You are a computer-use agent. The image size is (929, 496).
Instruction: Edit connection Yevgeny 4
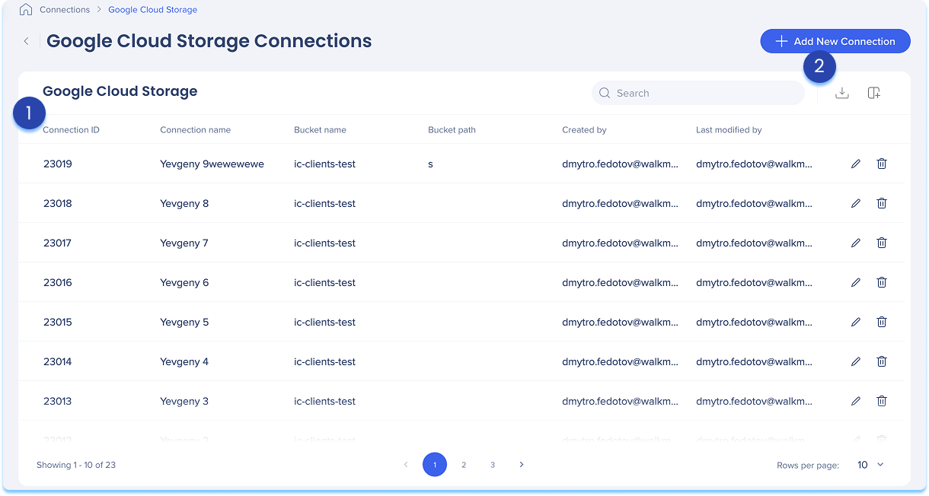[856, 361]
